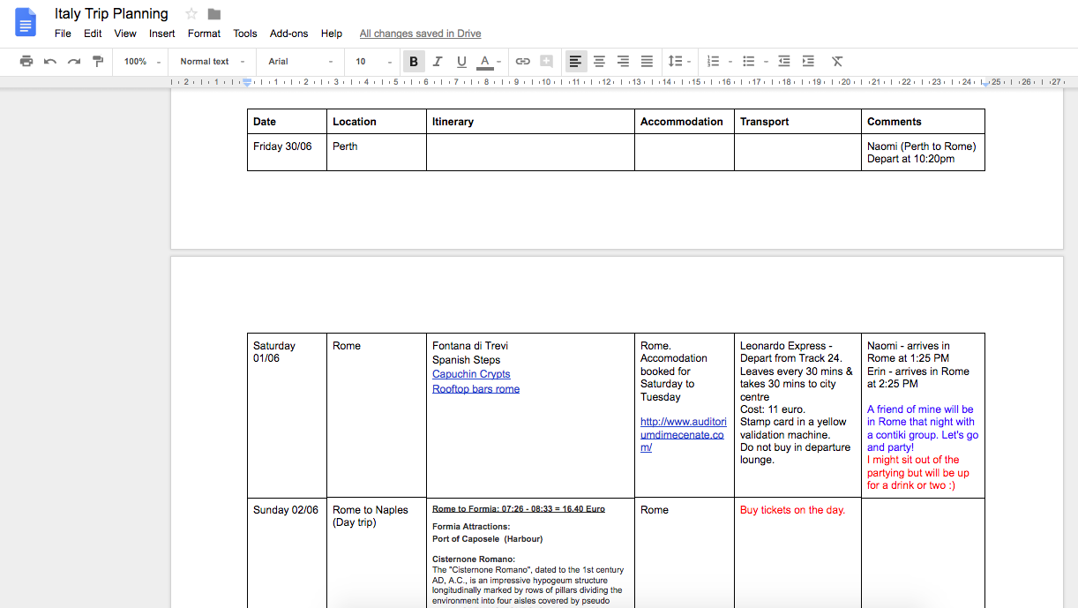Apply a bulleted list
The width and height of the screenshot is (1078, 608).
point(748,62)
